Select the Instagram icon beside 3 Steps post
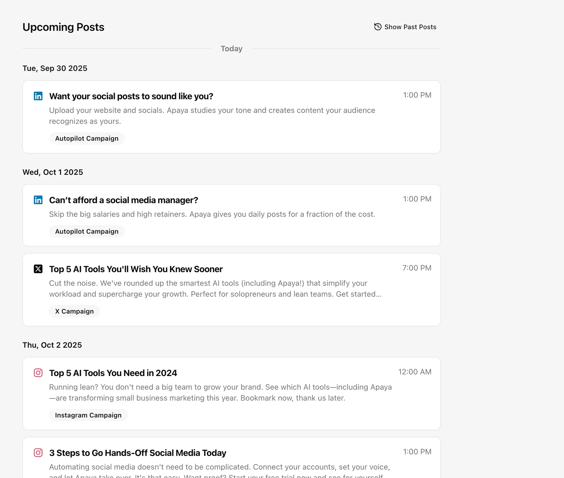 (38, 452)
